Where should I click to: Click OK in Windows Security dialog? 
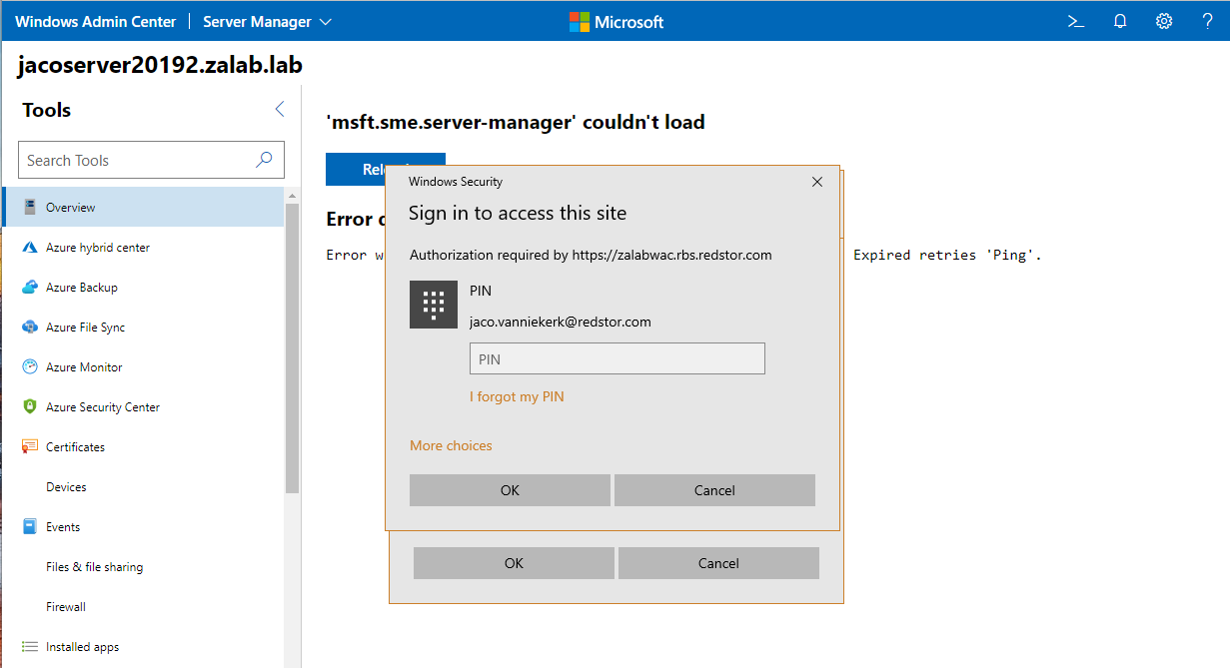coord(510,490)
